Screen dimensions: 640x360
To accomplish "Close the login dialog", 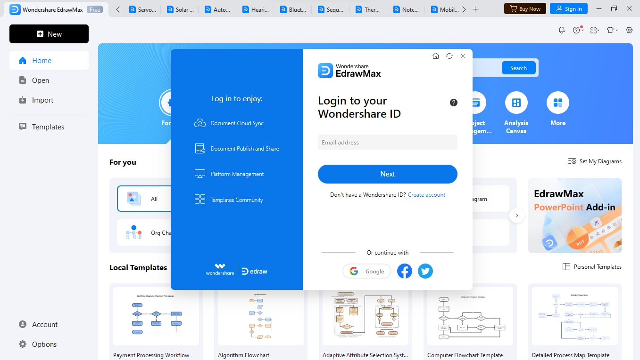I will 463,56.
